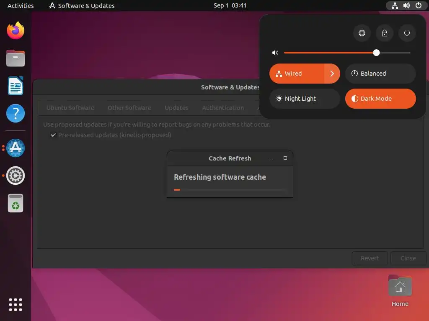Open LibreOffice Writer from the dock
The width and height of the screenshot is (429, 321).
click(16, 86)
